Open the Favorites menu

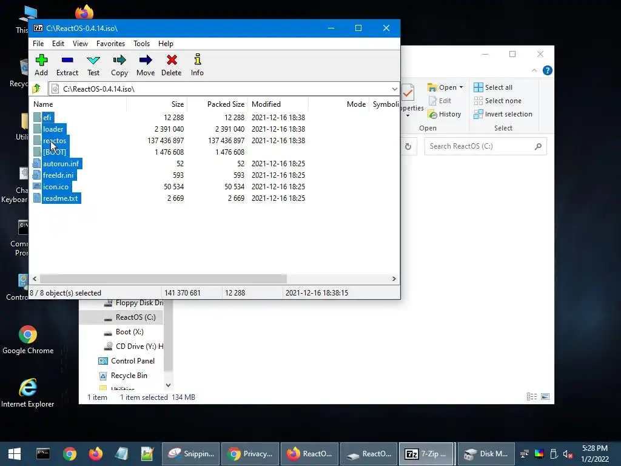tap(110, 44)
